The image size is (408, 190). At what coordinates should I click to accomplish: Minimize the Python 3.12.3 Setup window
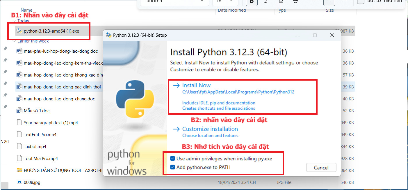click(298, 35)
